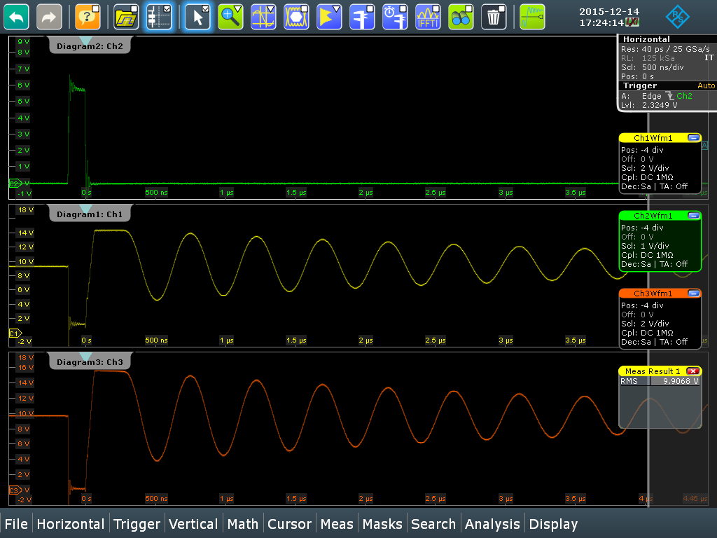
Task: Click the Rohde & Schwarz logo
Action: tap(677, 17)
